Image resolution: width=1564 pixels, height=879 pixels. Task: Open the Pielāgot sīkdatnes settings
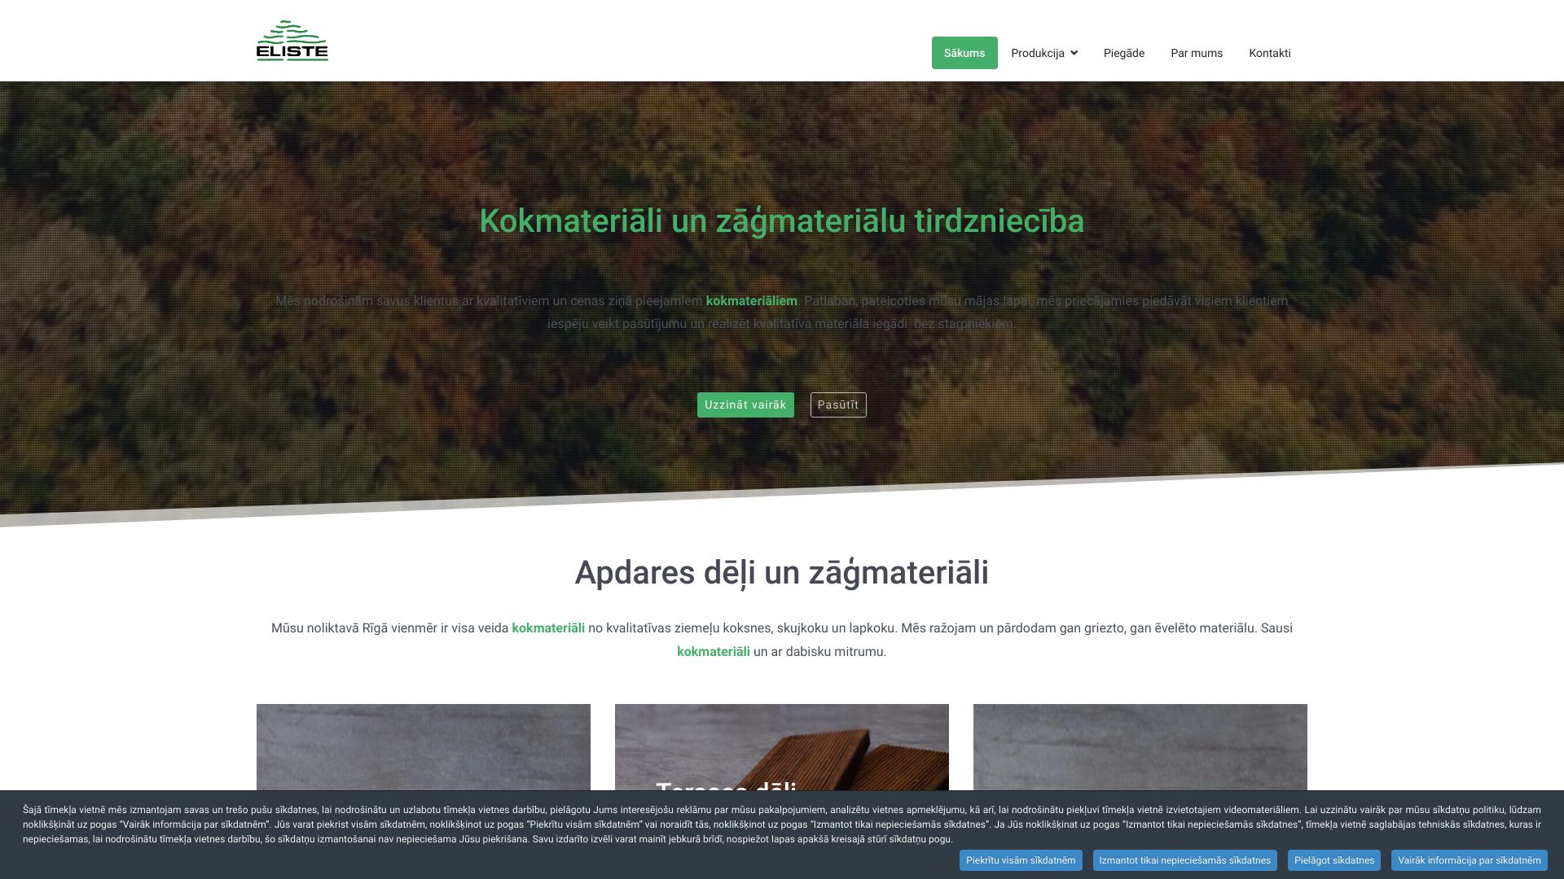coord(1333,860)
